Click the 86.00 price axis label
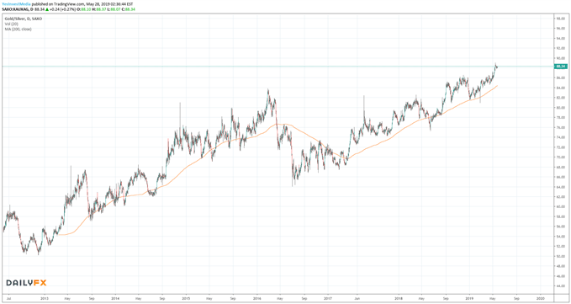This screenshot has width=571, height=304. tap(560, 78)
